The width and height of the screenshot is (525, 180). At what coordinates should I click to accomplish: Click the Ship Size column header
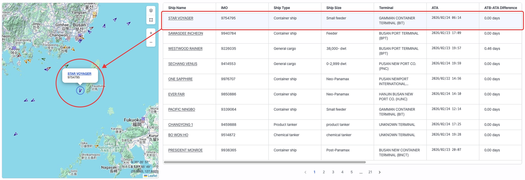coord(334,8)
